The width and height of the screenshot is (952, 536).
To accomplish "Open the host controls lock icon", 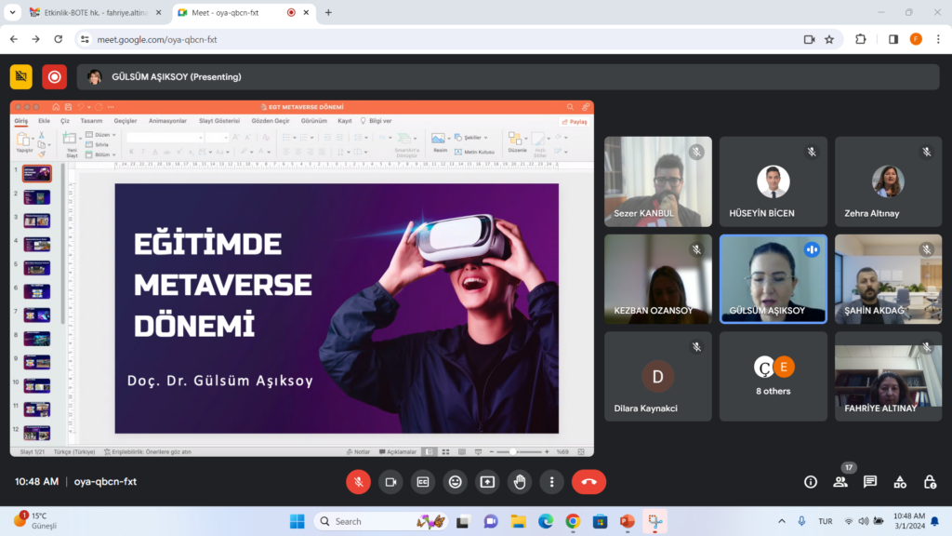I will pyautogui.click(x=930, y=482).
